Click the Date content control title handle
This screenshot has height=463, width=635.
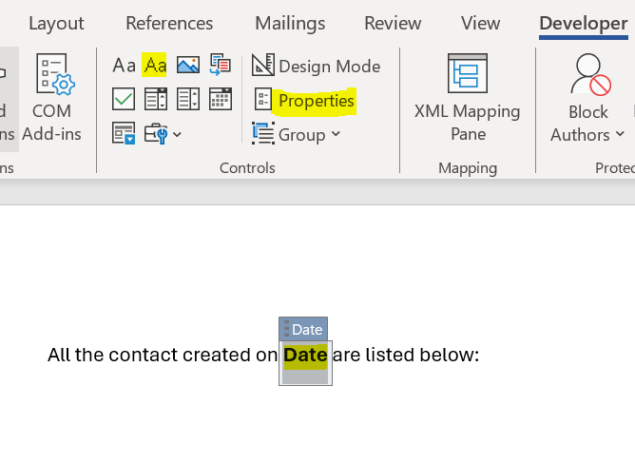click(305, 330)
